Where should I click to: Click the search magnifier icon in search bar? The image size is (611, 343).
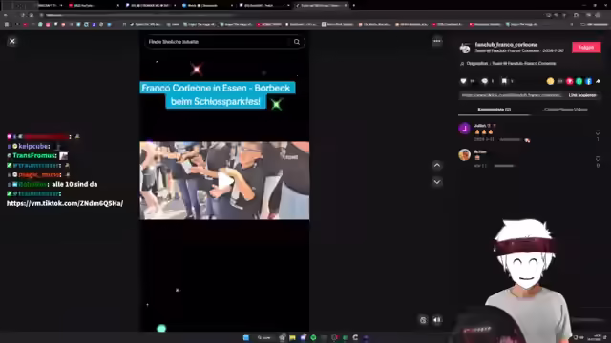297,42
